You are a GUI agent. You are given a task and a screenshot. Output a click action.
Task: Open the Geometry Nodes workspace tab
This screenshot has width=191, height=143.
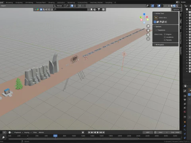96,2
